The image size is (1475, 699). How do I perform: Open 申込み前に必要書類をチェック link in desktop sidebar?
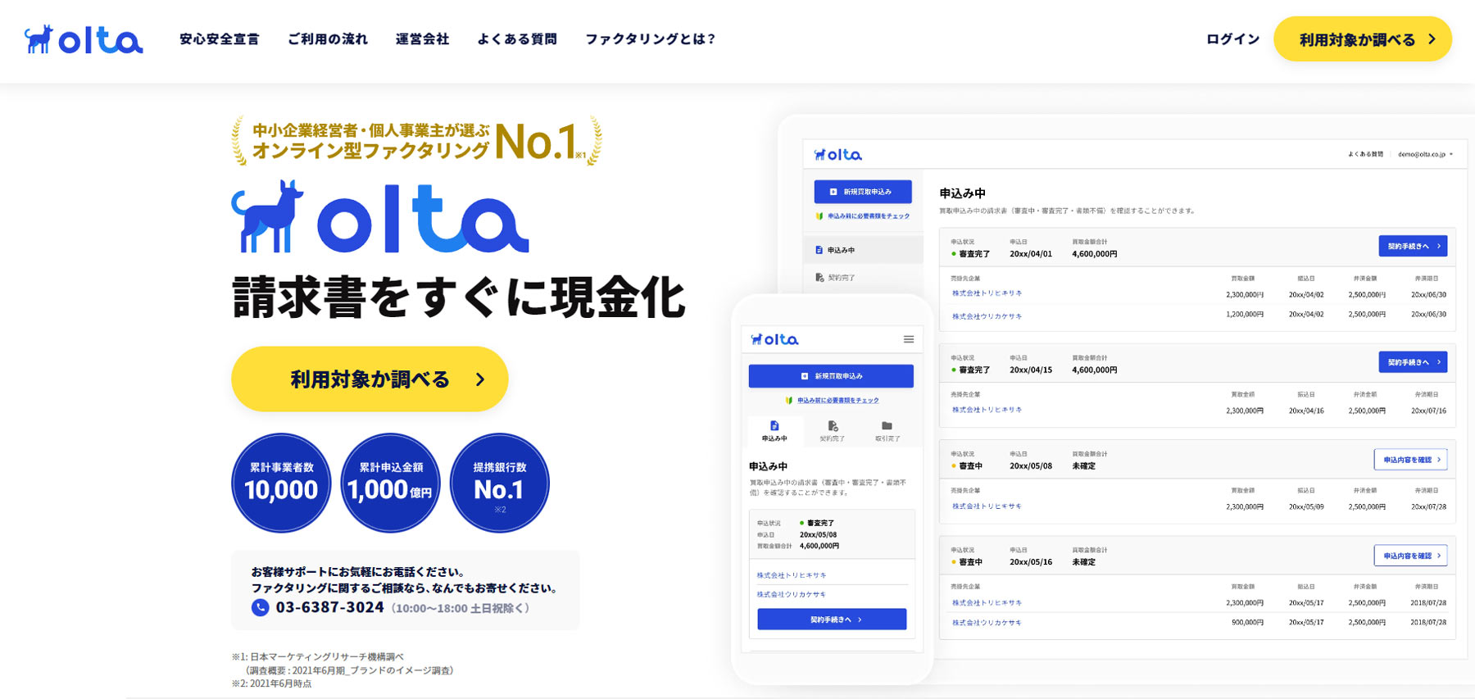[868, 216]
